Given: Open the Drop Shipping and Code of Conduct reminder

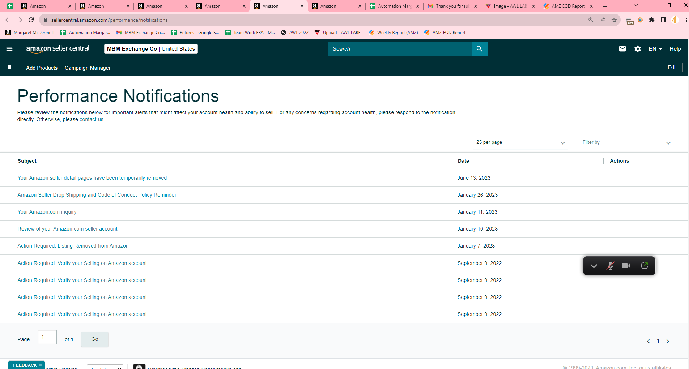Looking at the screenshot, I should (x=97, y=195).
